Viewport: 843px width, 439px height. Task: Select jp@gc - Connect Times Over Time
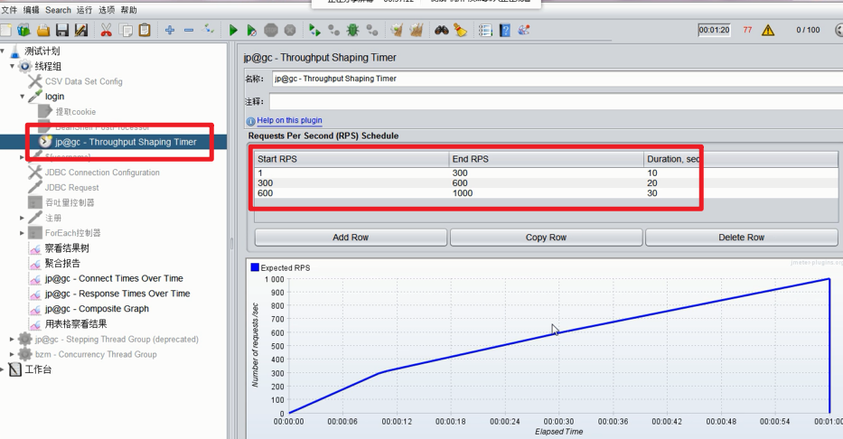click(114, 278)
